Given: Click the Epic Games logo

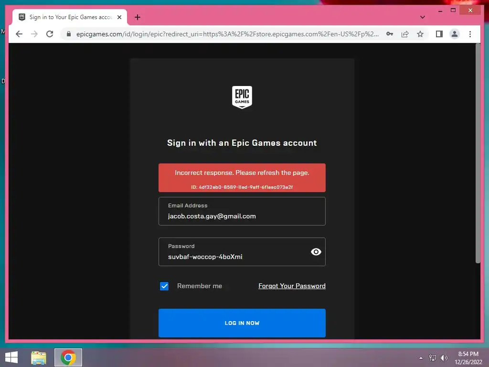Looking at the screenshot, I should pyautogui.click(x=242, y=97).
